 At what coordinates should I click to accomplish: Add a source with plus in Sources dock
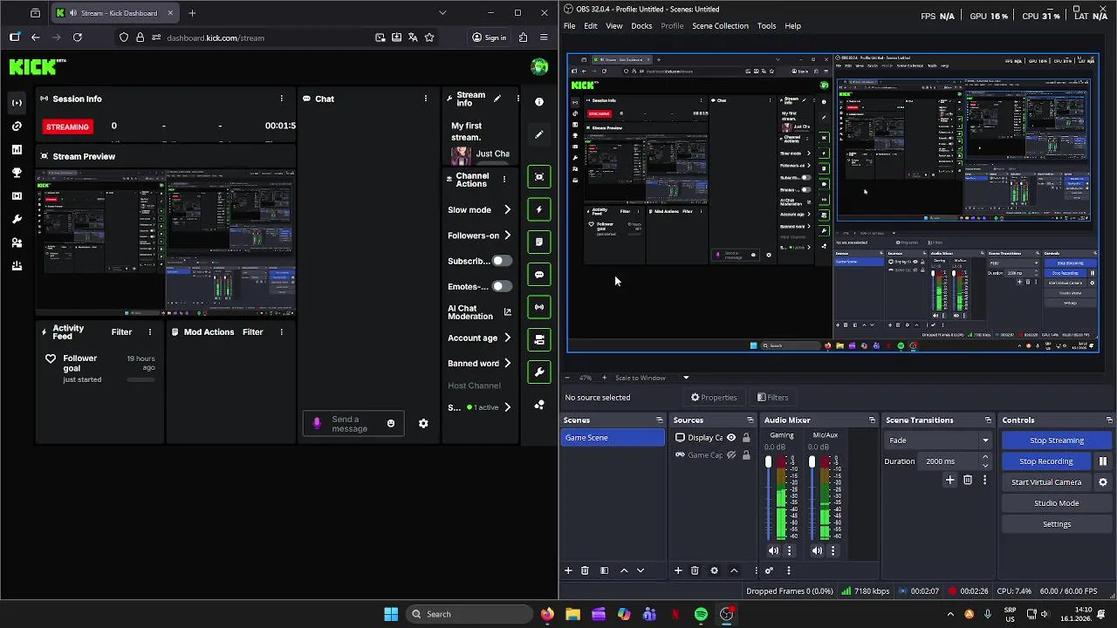tap(678, 570)
